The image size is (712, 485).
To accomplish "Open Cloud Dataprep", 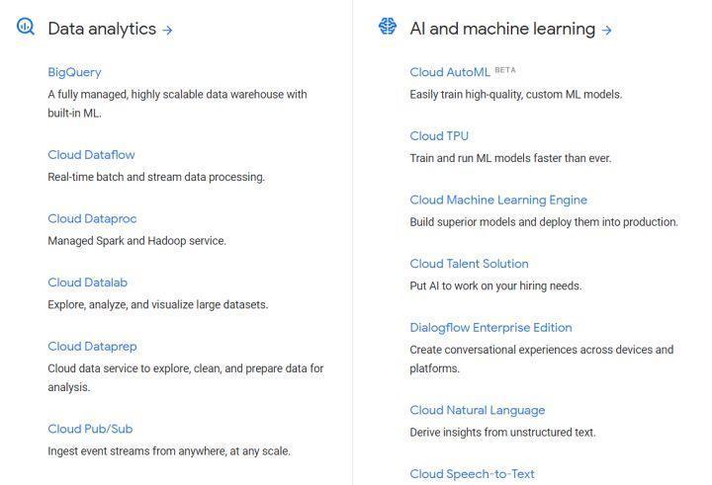I will coord(92,347).
